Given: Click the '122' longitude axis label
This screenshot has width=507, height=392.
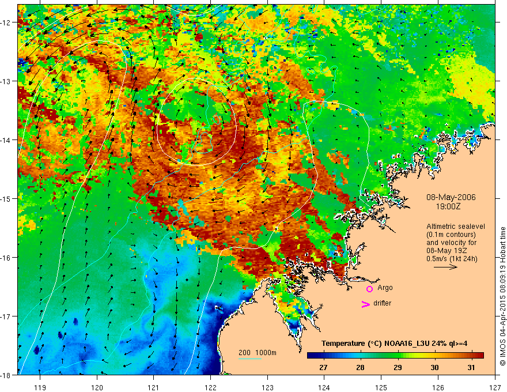Looking at the screenshot, I should [210, 387].
